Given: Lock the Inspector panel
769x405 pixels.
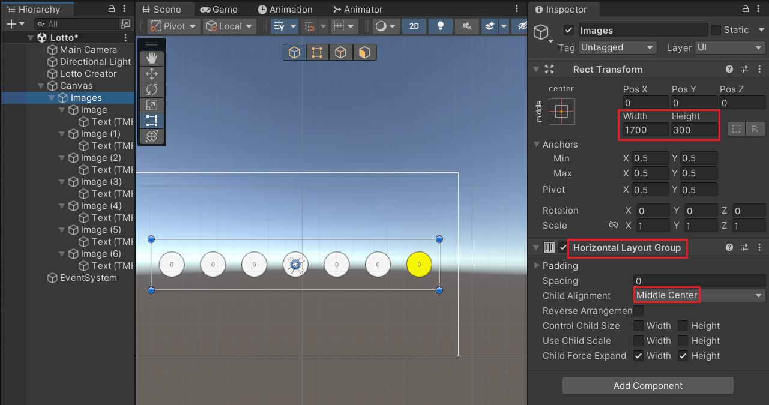Looking at the screenshot, I should coord(746,9).
